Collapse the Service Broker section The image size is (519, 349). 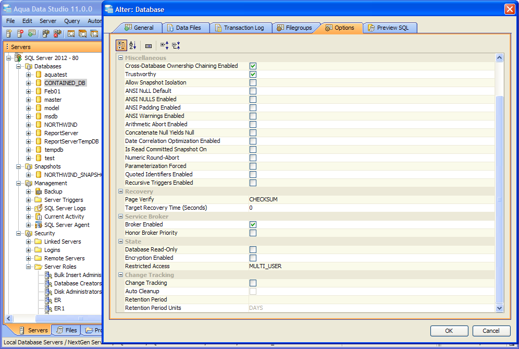121,216
